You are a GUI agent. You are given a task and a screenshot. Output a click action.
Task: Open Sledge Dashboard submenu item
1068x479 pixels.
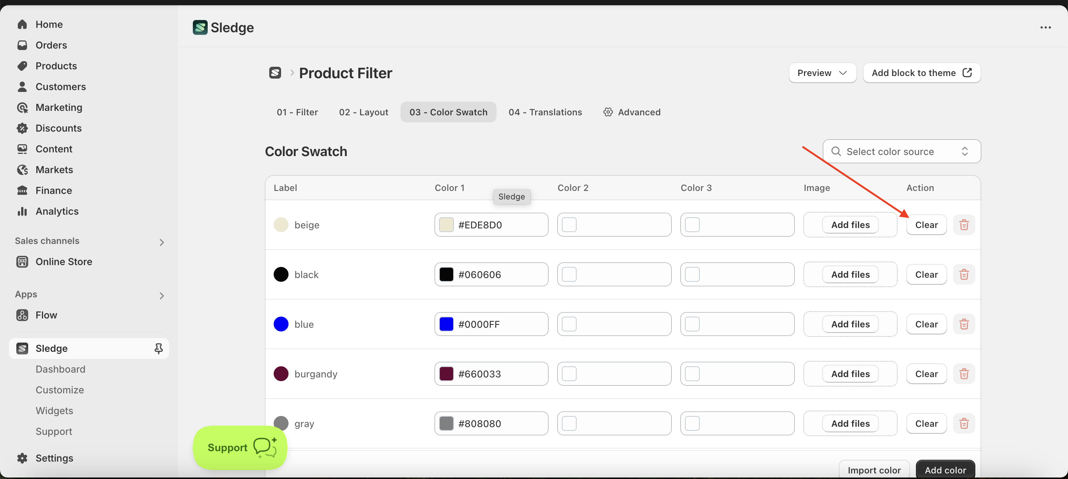pos(60,369)
